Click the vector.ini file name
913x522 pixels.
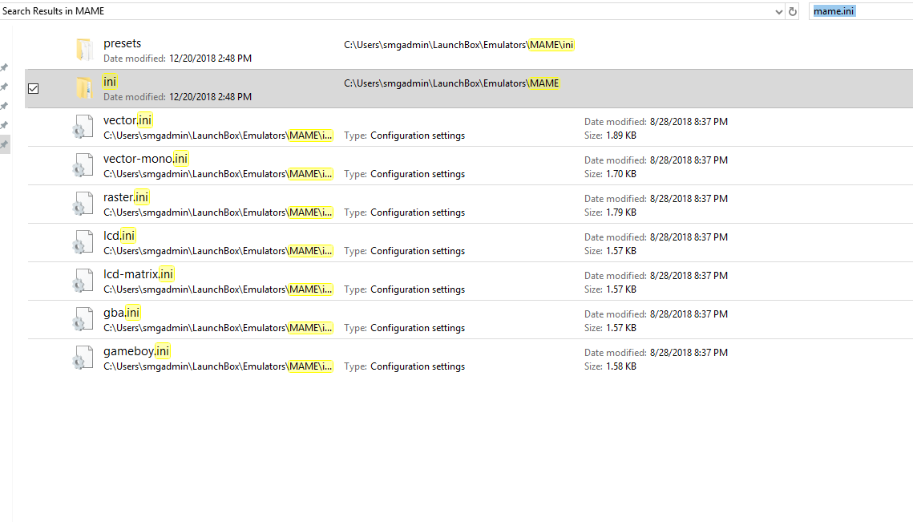point(127,120)
